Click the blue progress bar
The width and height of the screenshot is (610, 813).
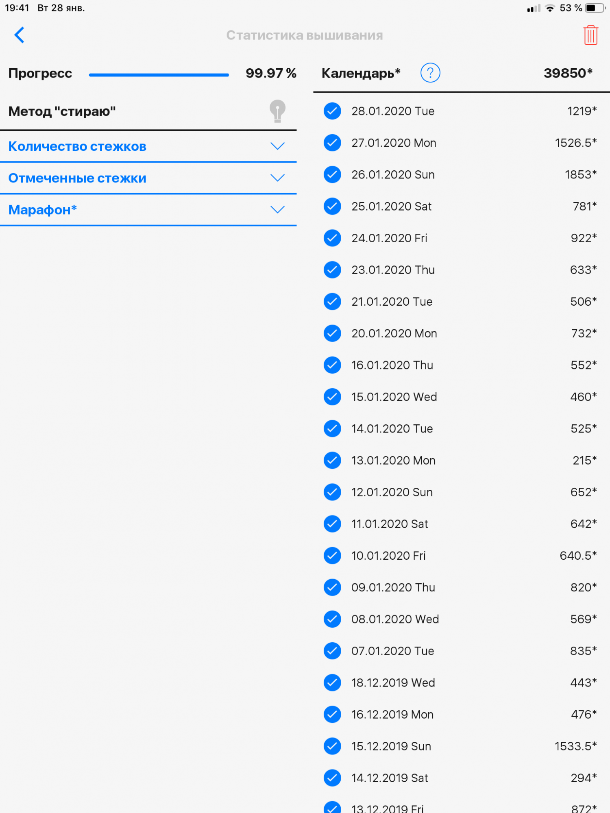tap(159, 75)
